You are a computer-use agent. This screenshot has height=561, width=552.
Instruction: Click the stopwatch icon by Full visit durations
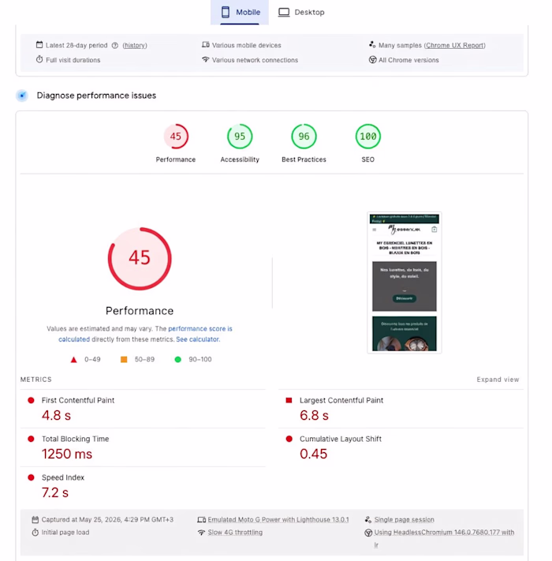[x=39, y=59]
